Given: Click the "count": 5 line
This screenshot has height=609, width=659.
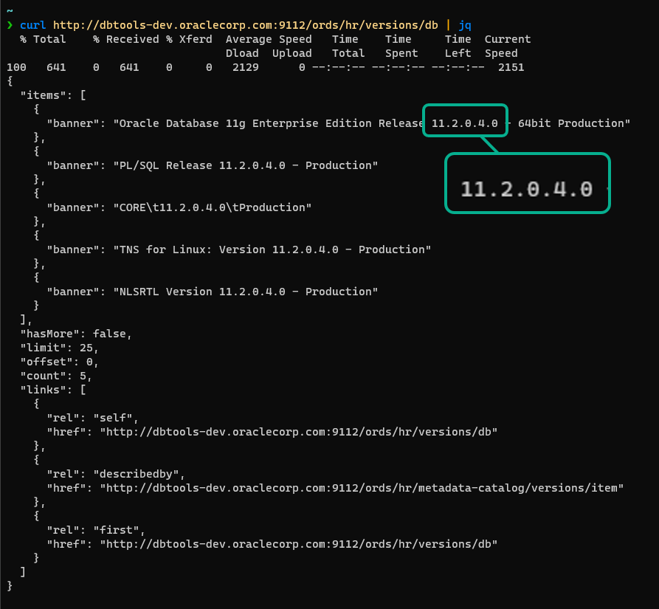Looking at the screenshot, I should 56,376.
